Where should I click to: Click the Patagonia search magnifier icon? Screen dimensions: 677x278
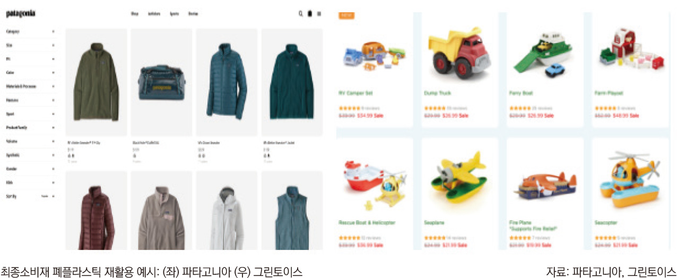point(300,14)
